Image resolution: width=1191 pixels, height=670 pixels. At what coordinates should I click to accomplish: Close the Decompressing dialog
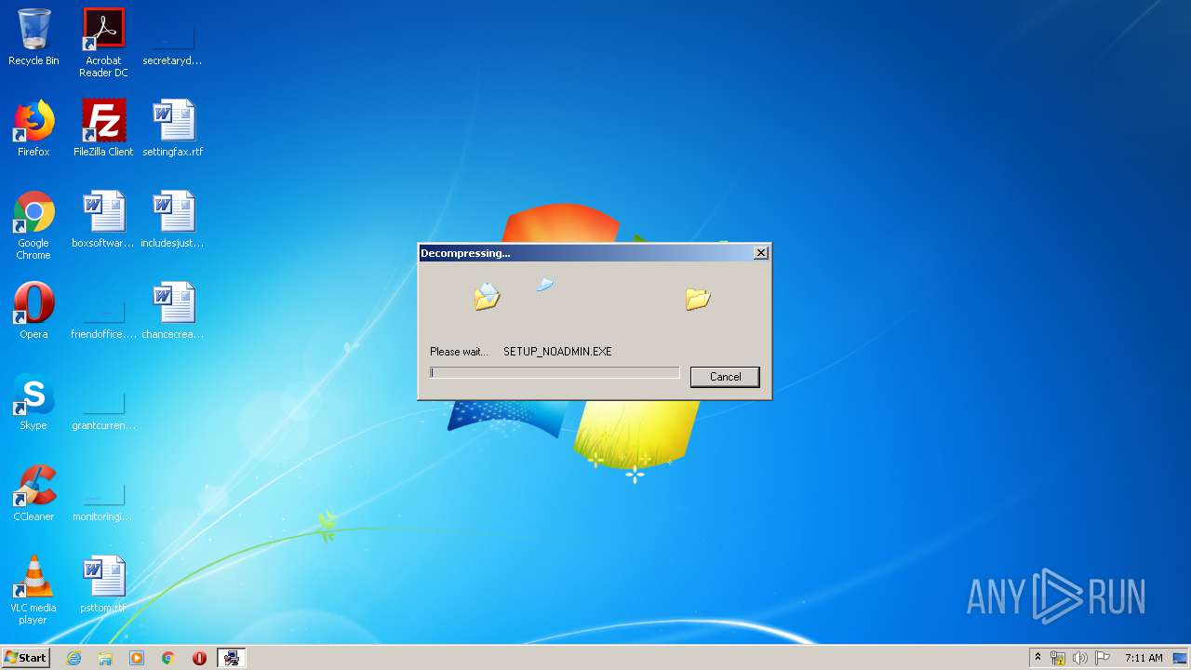(x=760, y=253)
